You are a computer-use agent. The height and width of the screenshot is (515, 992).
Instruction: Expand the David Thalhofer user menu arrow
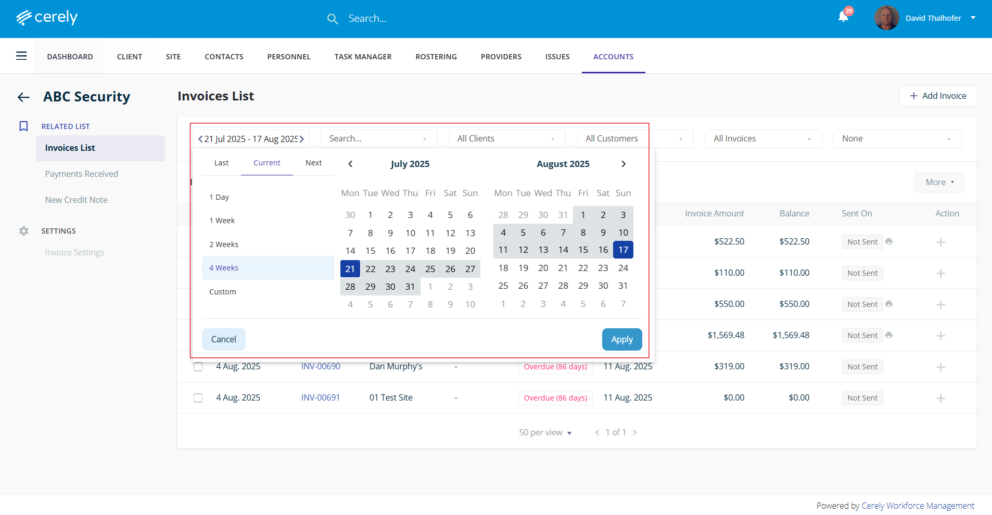tap(973, 18)
